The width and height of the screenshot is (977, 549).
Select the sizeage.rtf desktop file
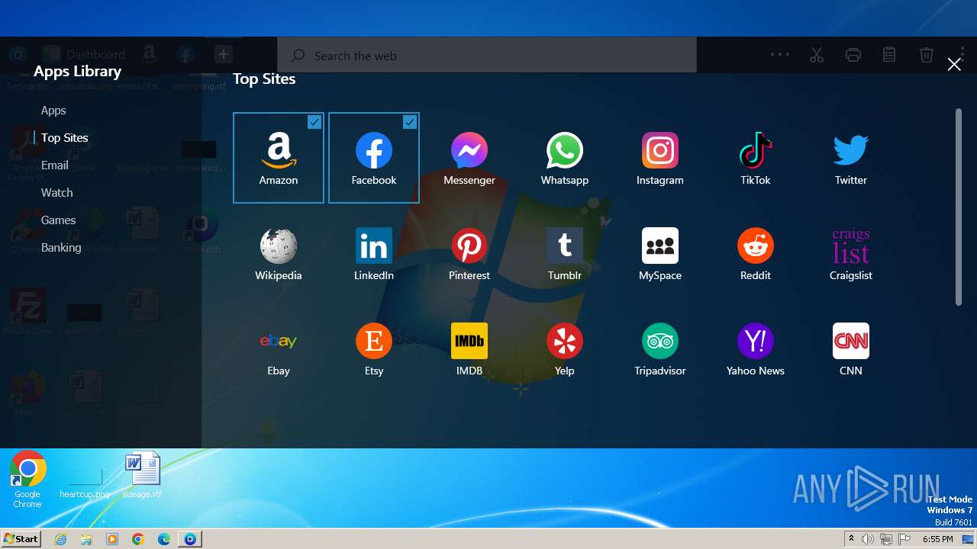point(143,475)
